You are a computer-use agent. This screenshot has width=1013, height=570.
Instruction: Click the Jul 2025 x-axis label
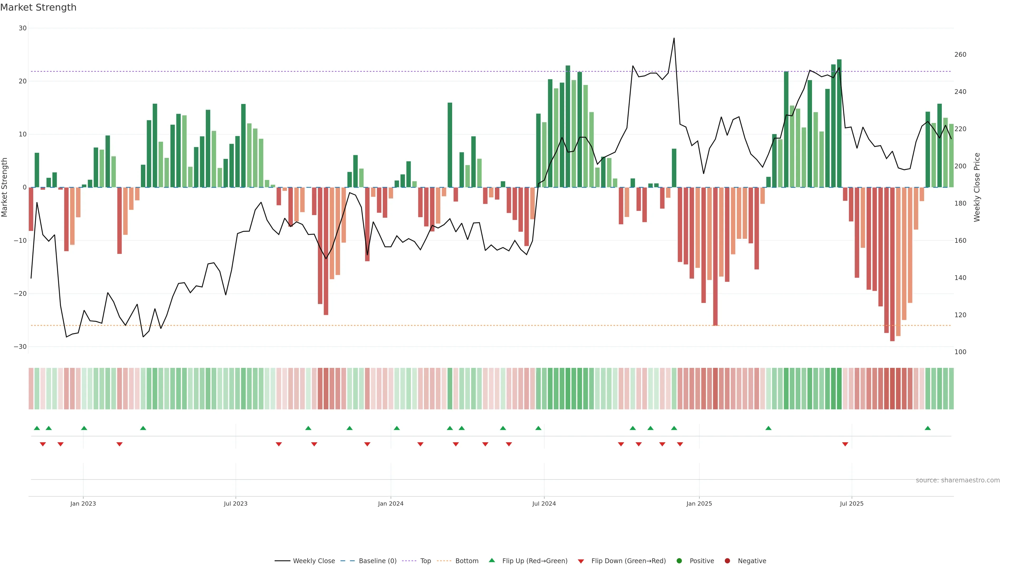point(851,503)
